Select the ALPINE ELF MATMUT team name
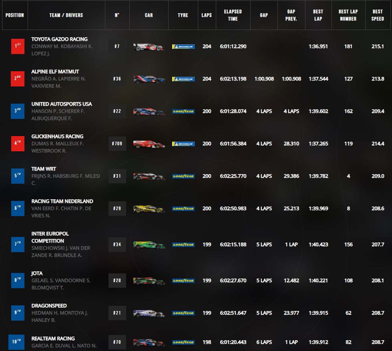The image size is (392, 351). [x=55, y=72]
